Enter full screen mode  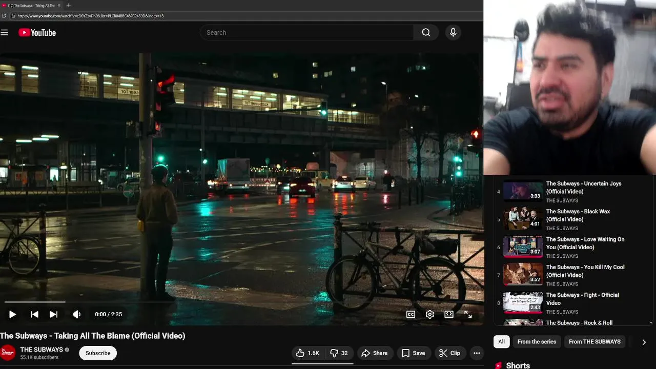click(468, 314)
